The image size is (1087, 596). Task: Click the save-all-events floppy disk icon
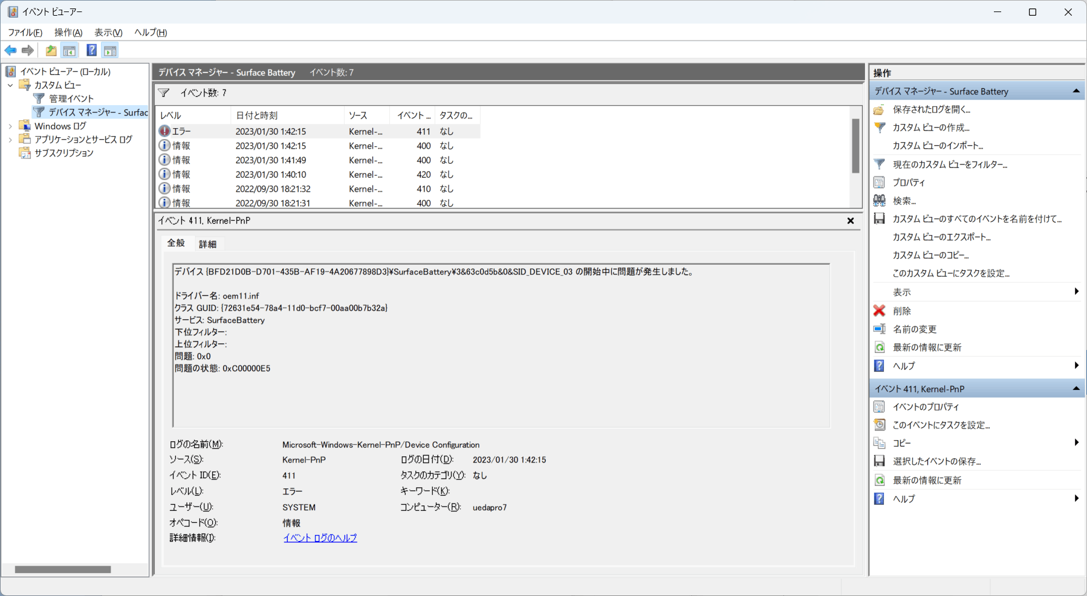pyautogui.click(x=880, y=219)
